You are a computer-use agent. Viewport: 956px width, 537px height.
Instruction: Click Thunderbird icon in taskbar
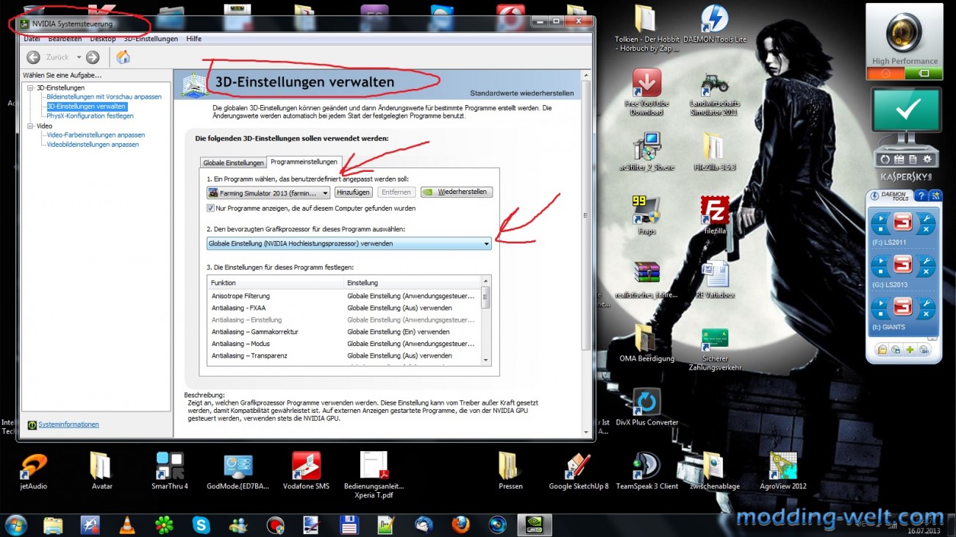pyautogui.click(x=424, y=525)
